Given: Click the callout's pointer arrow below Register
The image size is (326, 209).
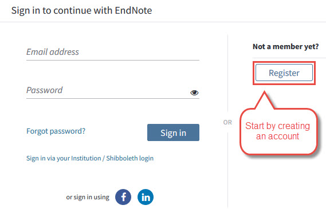Looking at the screenshot, I should click(x=265, y=100).
